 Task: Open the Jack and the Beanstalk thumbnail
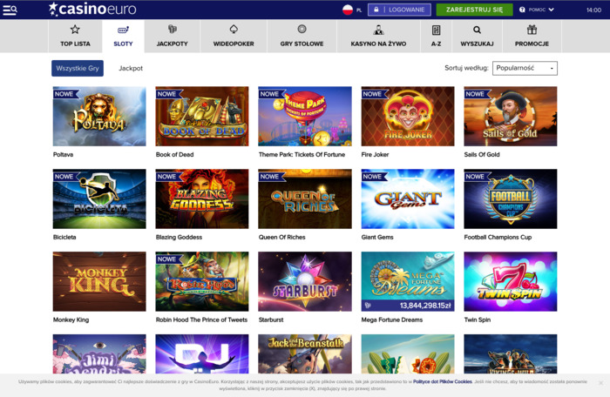click(x=305, y=353)
